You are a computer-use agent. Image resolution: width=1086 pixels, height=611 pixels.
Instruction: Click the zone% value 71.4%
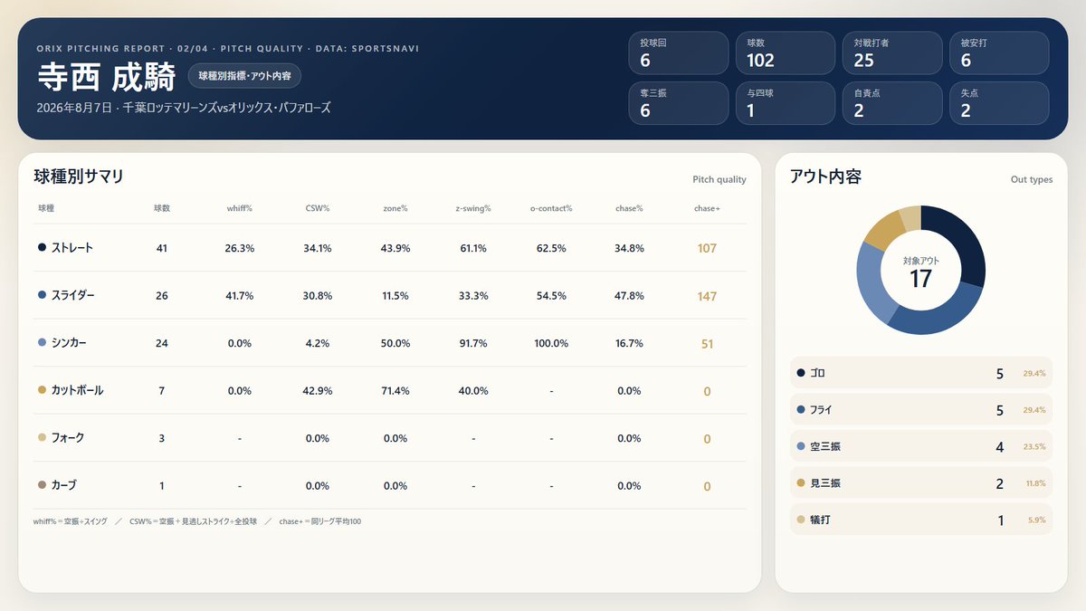(x=395, y=391)
